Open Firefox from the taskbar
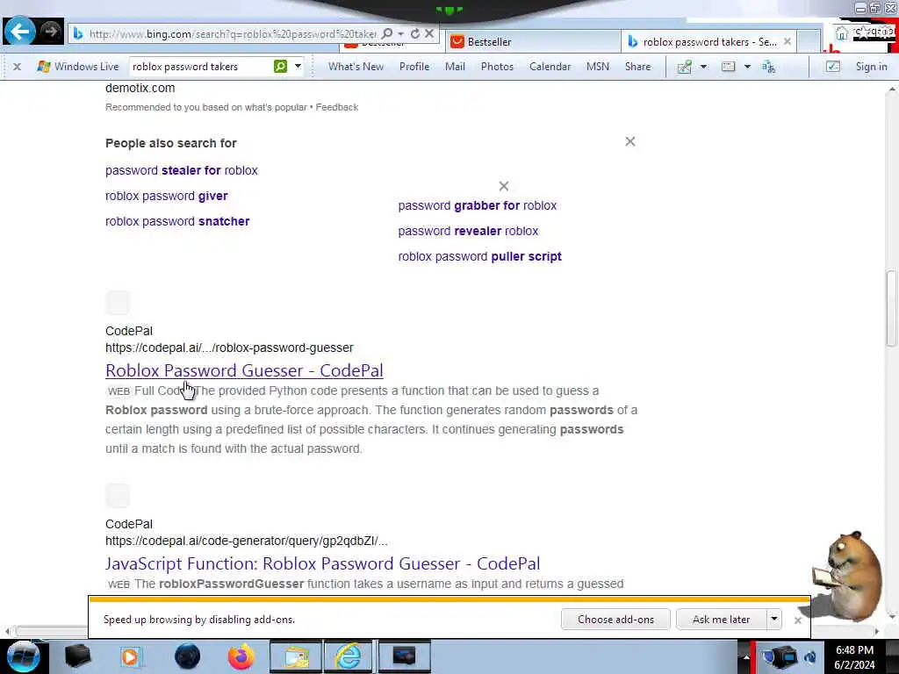 coord(241,656)
